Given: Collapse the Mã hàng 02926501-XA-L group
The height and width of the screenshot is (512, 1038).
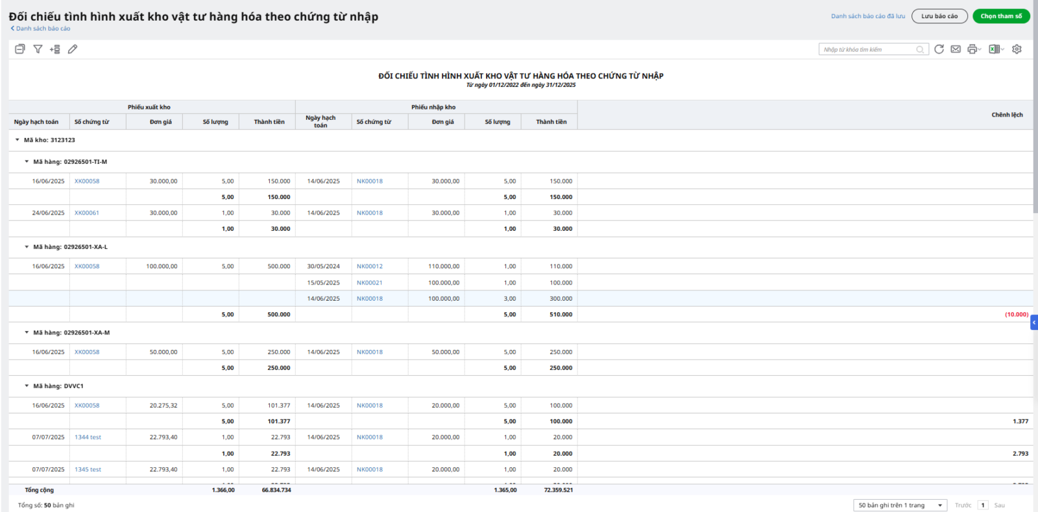Looking at the screenshot, I should pos(27,247).
